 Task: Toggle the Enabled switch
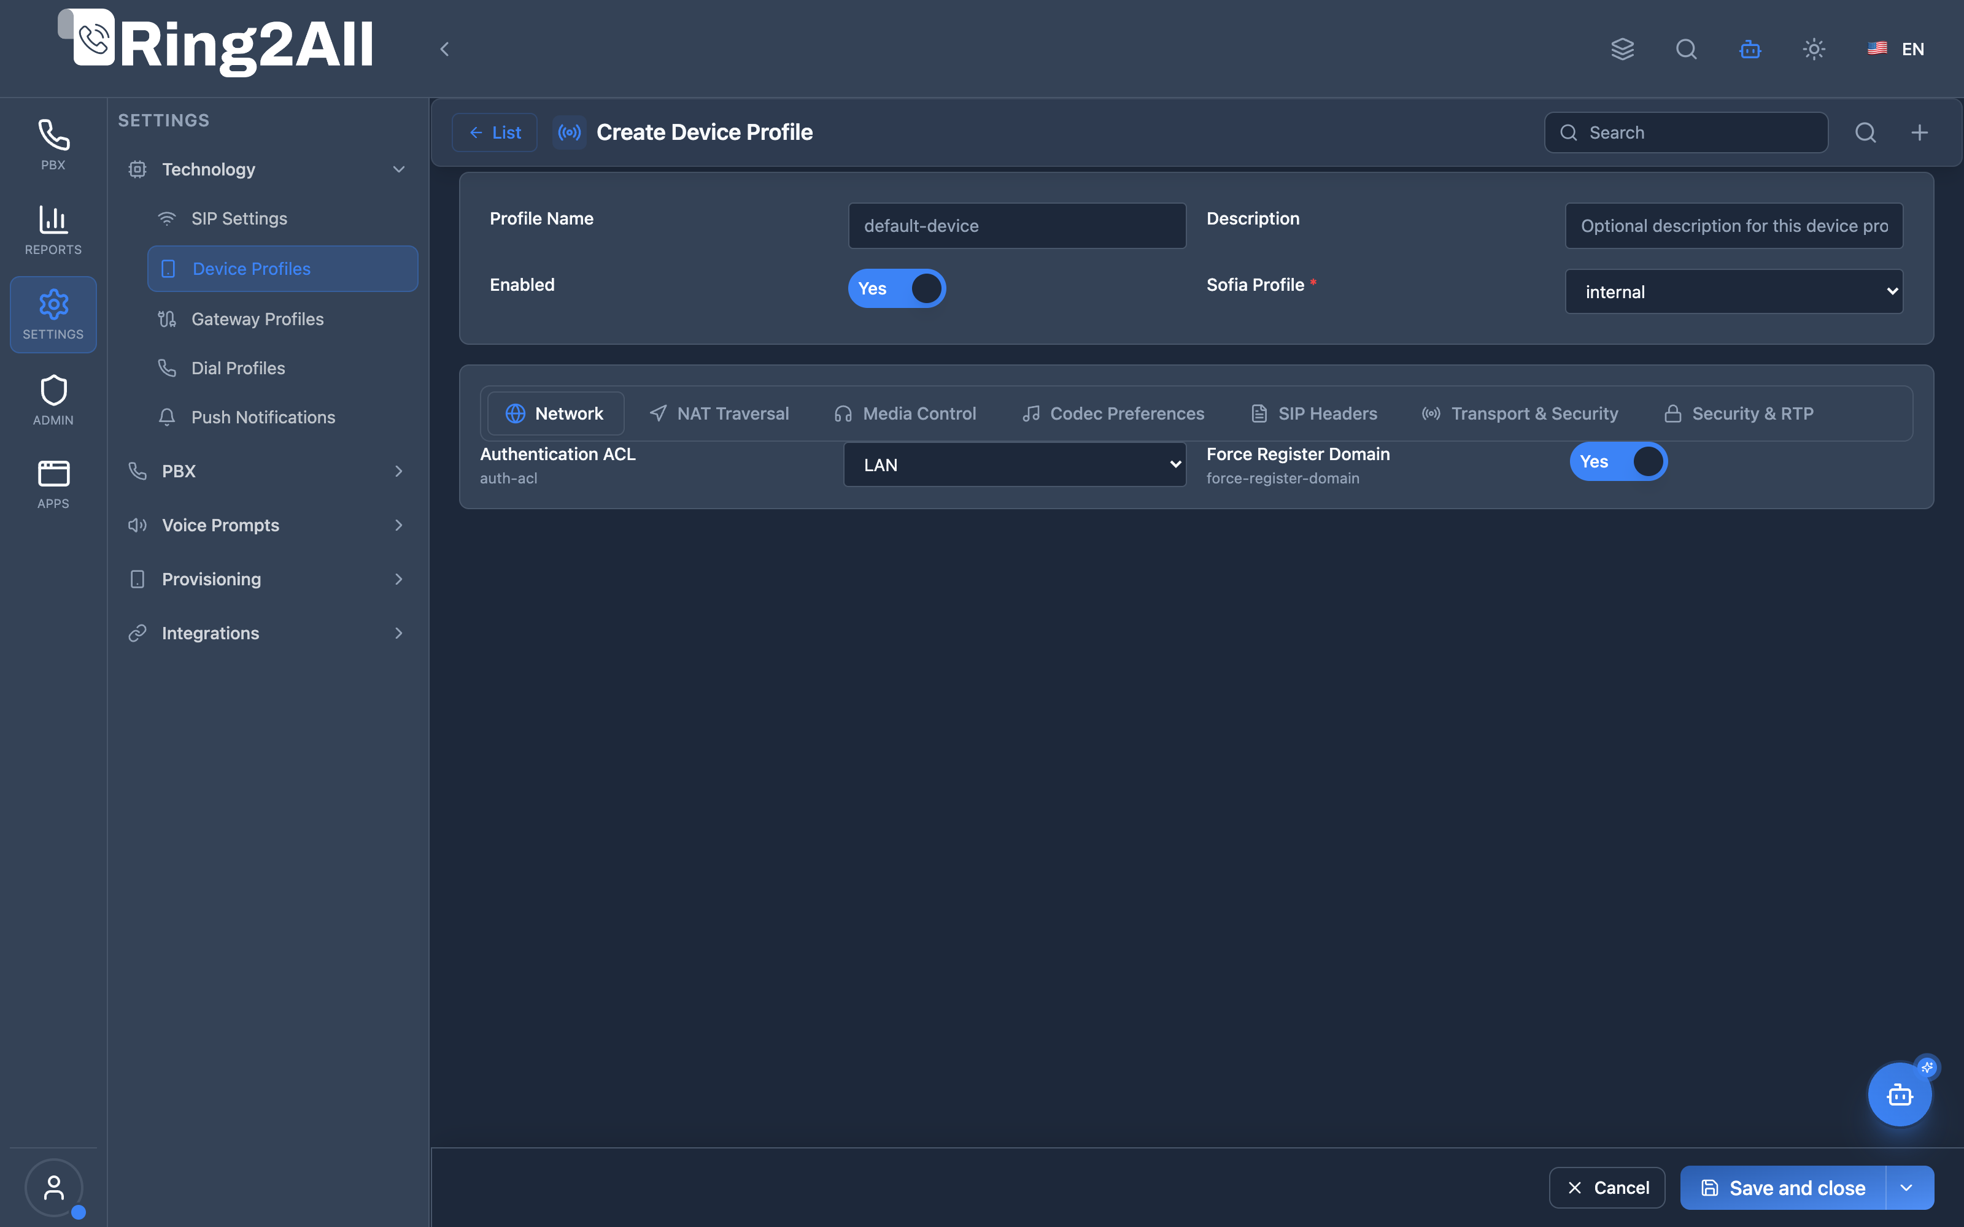[897, 288]
